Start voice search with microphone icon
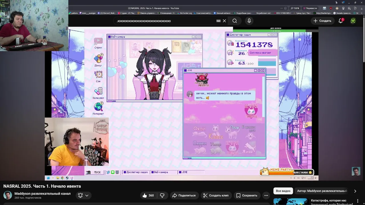This screenshot has height=205, width=365. coord(249,21)
